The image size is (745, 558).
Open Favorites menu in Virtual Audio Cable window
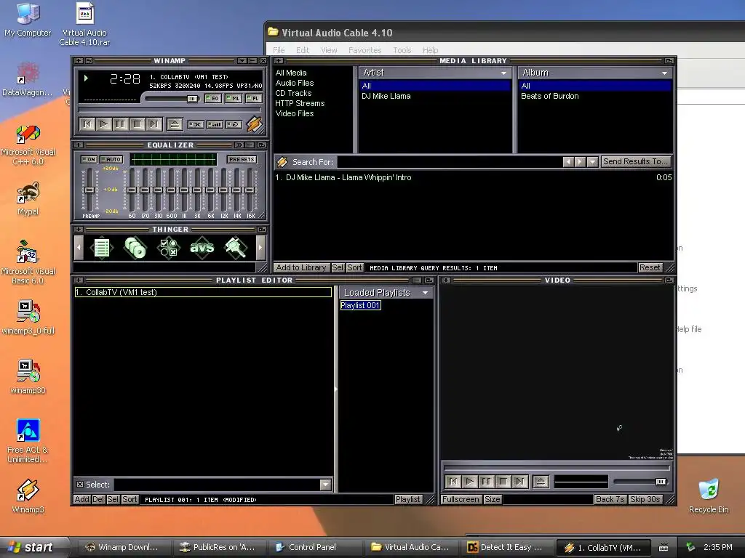(x=365, y=50)
